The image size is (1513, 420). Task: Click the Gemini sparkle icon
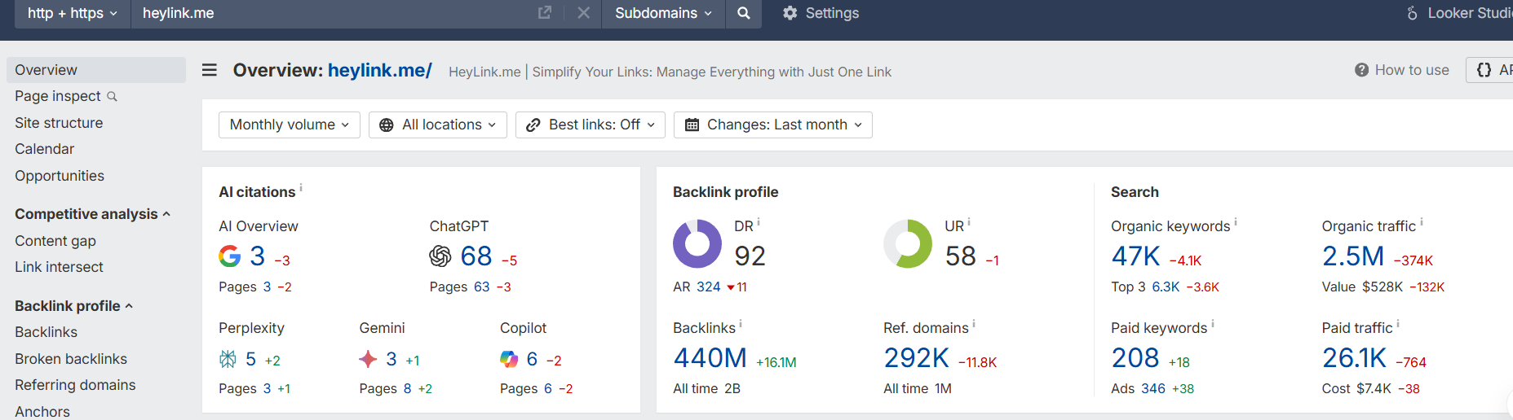368,359
